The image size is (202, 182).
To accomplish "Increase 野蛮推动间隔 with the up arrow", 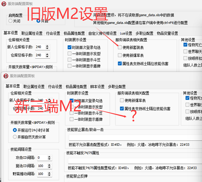I will pos(49,172).
